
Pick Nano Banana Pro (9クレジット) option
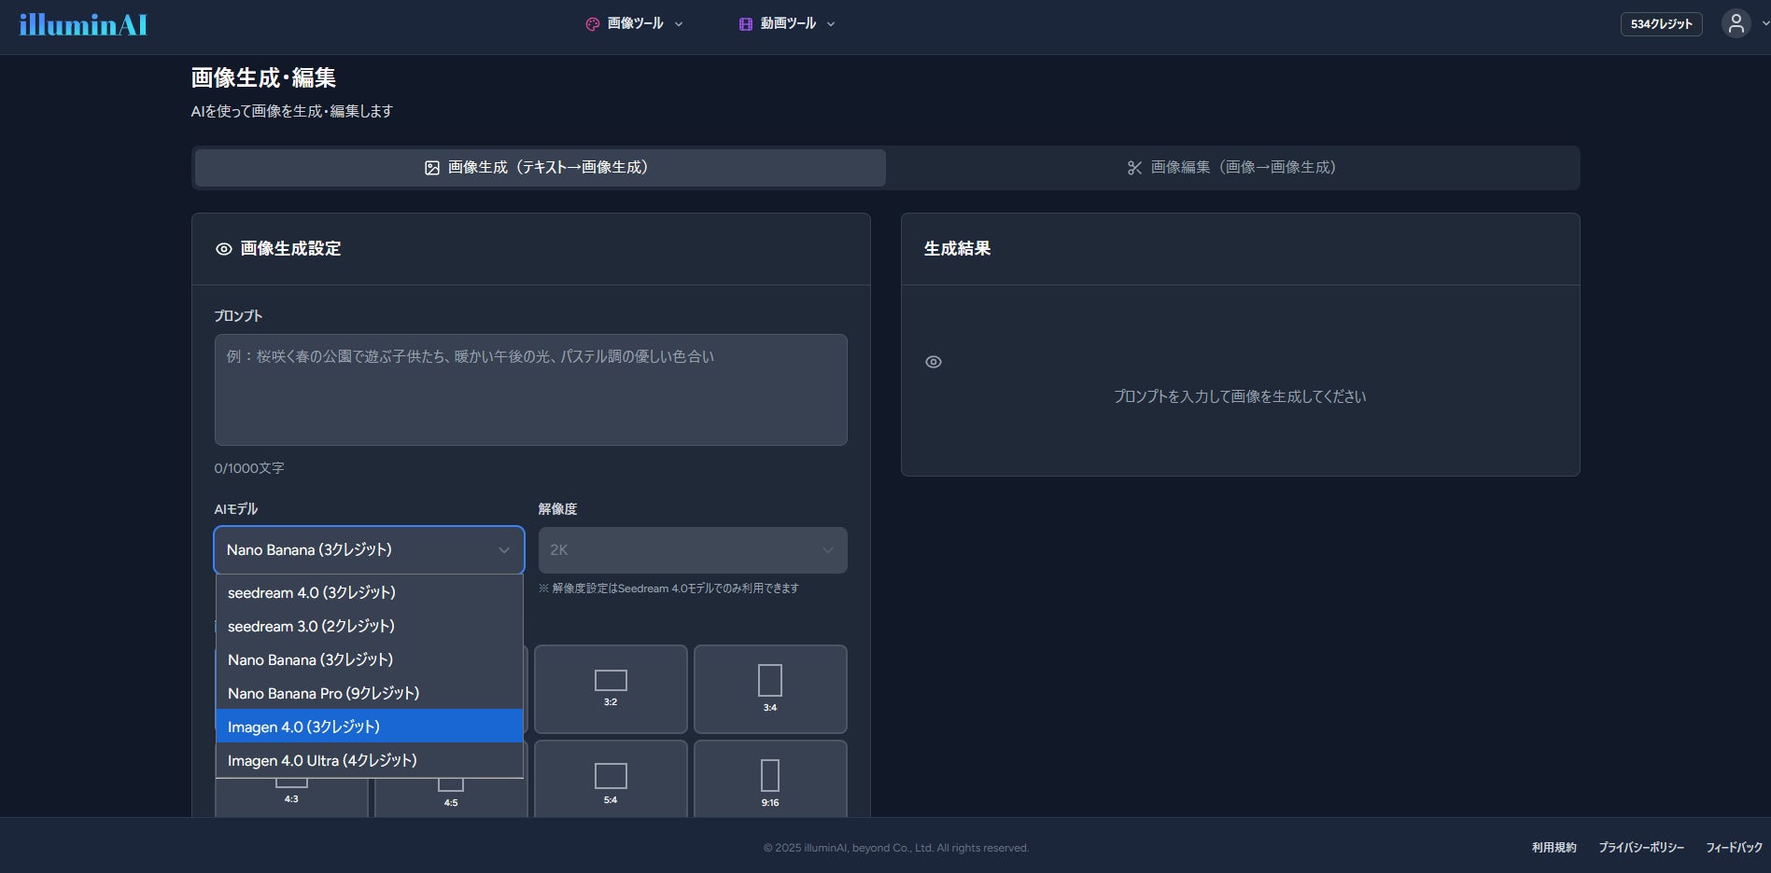tap(369, 693)
